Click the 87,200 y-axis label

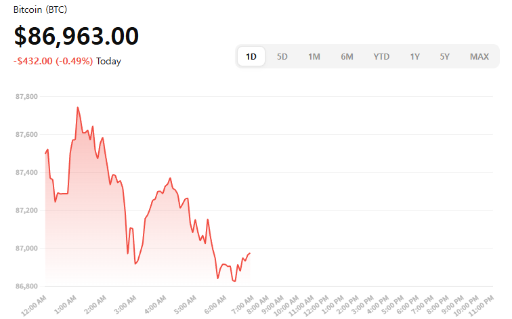(26, 211)
